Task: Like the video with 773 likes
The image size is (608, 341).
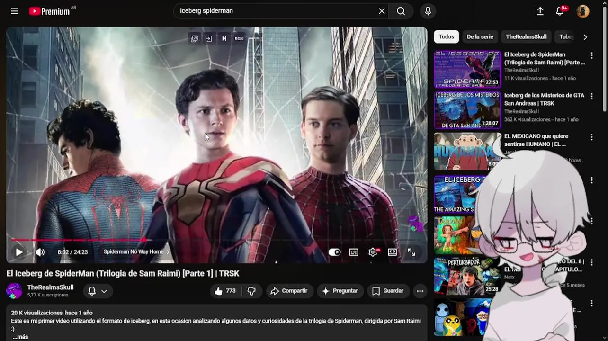Action: pos(225,291)
